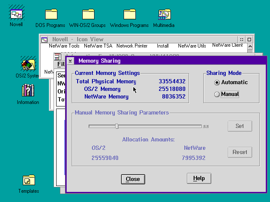Select Automatic sharing mode
The height and width of the screenshot is (202, 270).
(231, 82)
